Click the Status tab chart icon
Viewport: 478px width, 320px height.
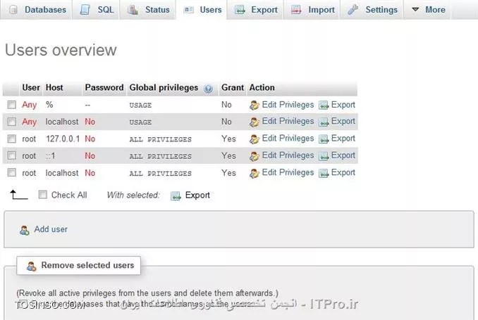(133, 10)
